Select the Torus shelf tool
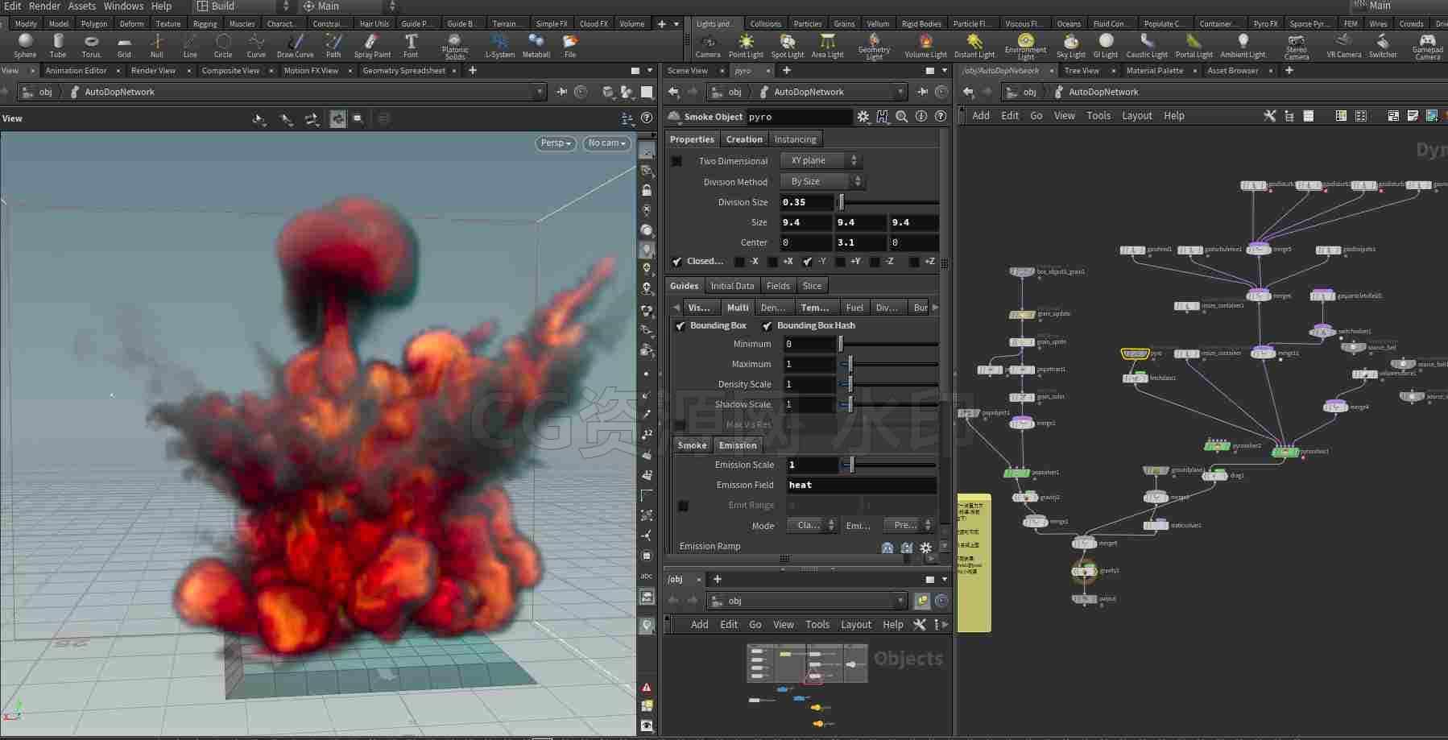This screenshot has width=1448, height=740. 91,45
